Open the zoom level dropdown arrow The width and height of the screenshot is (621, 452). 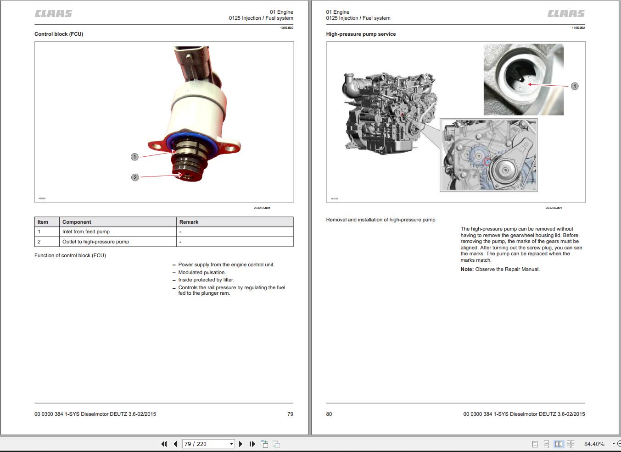click(614, 444)
